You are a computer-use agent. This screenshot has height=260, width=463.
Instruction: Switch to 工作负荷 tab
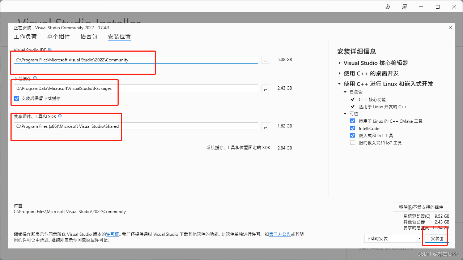[25, 36]
